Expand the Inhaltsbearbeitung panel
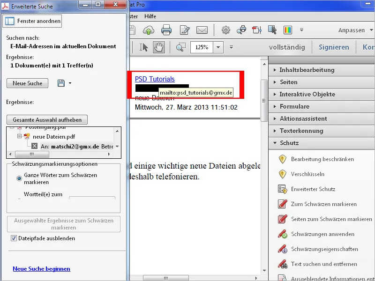 coord(322,70)
